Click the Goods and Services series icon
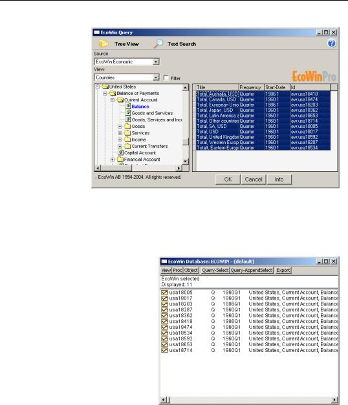The image size is (348, 405). click(x=128, y=112)
